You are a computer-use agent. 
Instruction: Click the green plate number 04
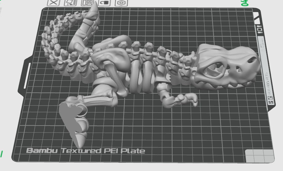[x=245, y=3]
